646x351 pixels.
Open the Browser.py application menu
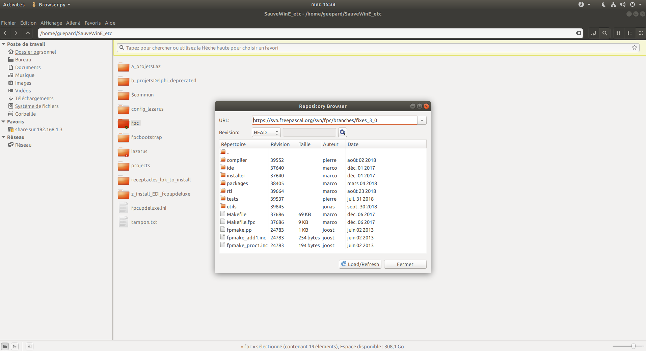click(x=51, y=4)
